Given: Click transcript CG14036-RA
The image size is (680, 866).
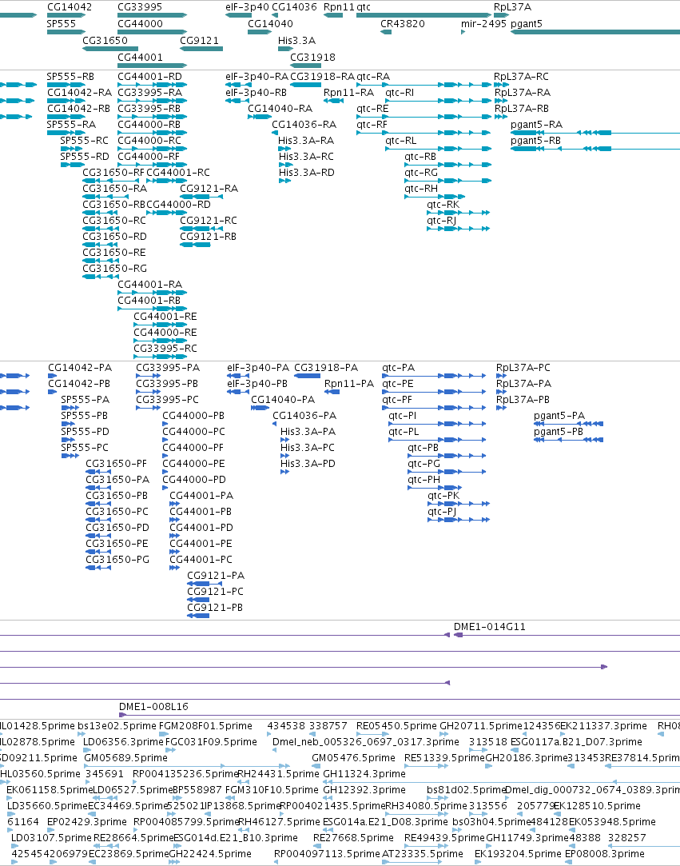Looking at the screenshot, I should tap(304, 124).
